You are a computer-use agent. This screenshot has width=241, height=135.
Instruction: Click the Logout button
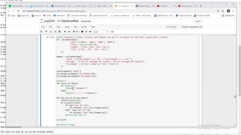tap(198, 21)
